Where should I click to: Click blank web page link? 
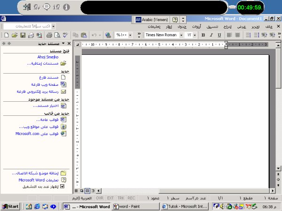click(45, 84)
